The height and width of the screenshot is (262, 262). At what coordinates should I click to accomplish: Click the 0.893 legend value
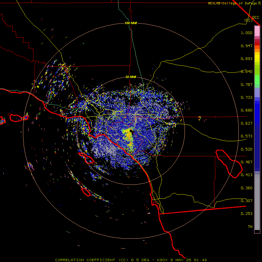[x=247, y=59]
